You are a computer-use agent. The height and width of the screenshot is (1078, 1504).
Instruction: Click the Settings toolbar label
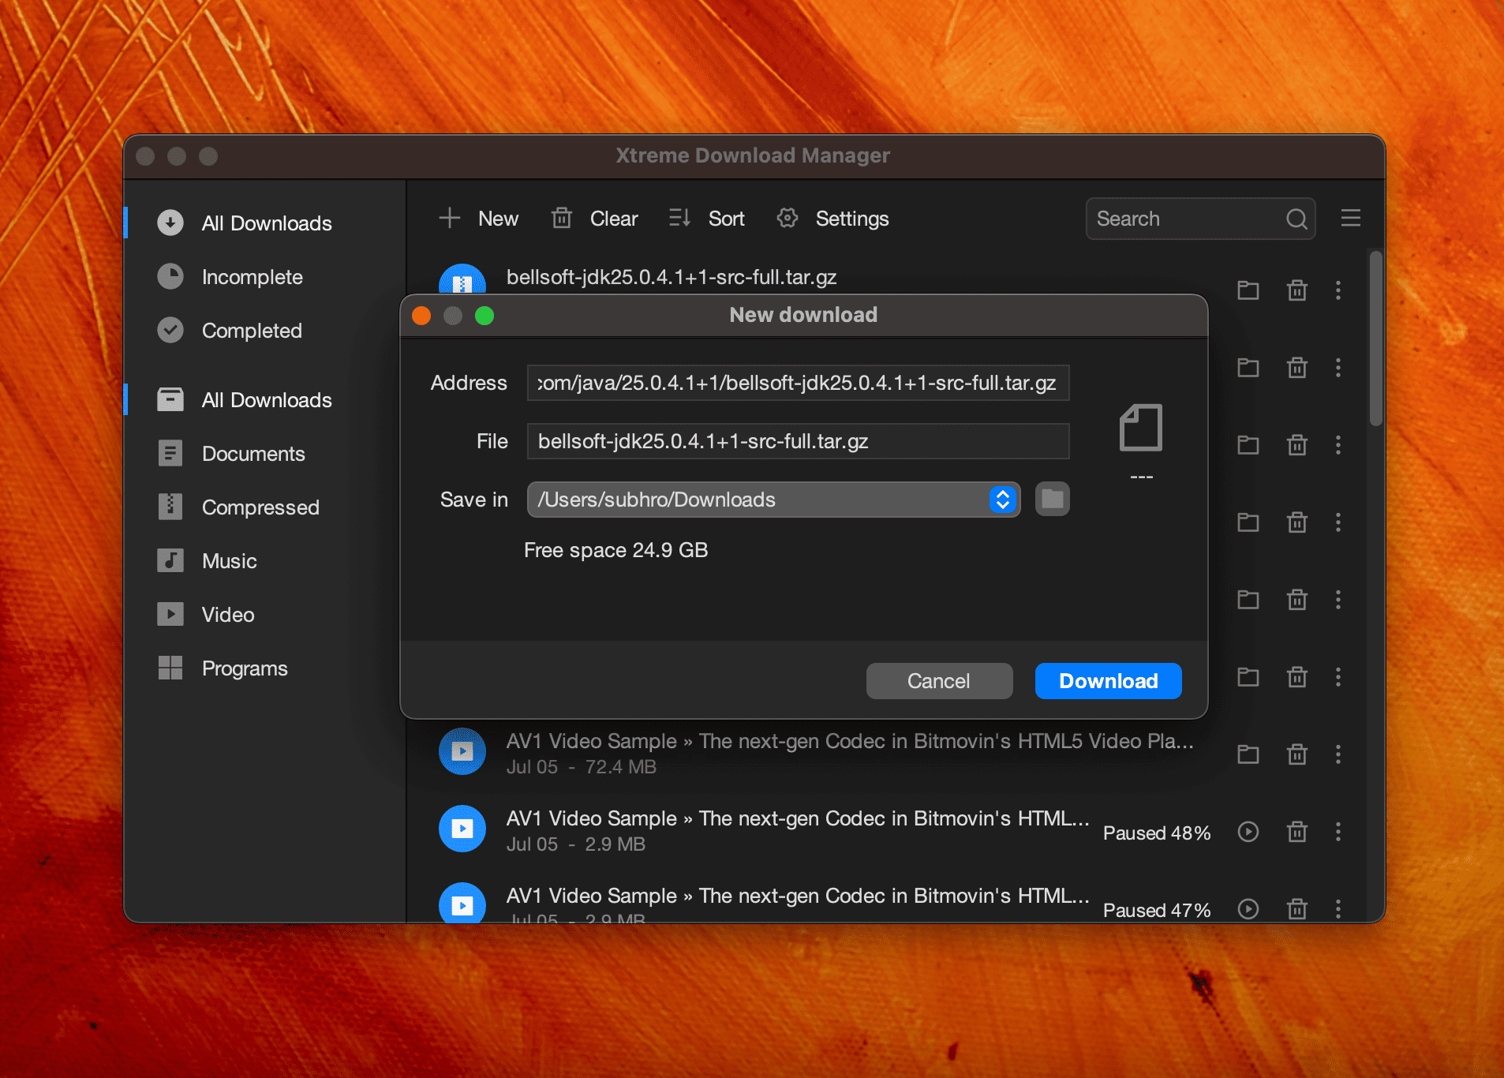(852, 219)
